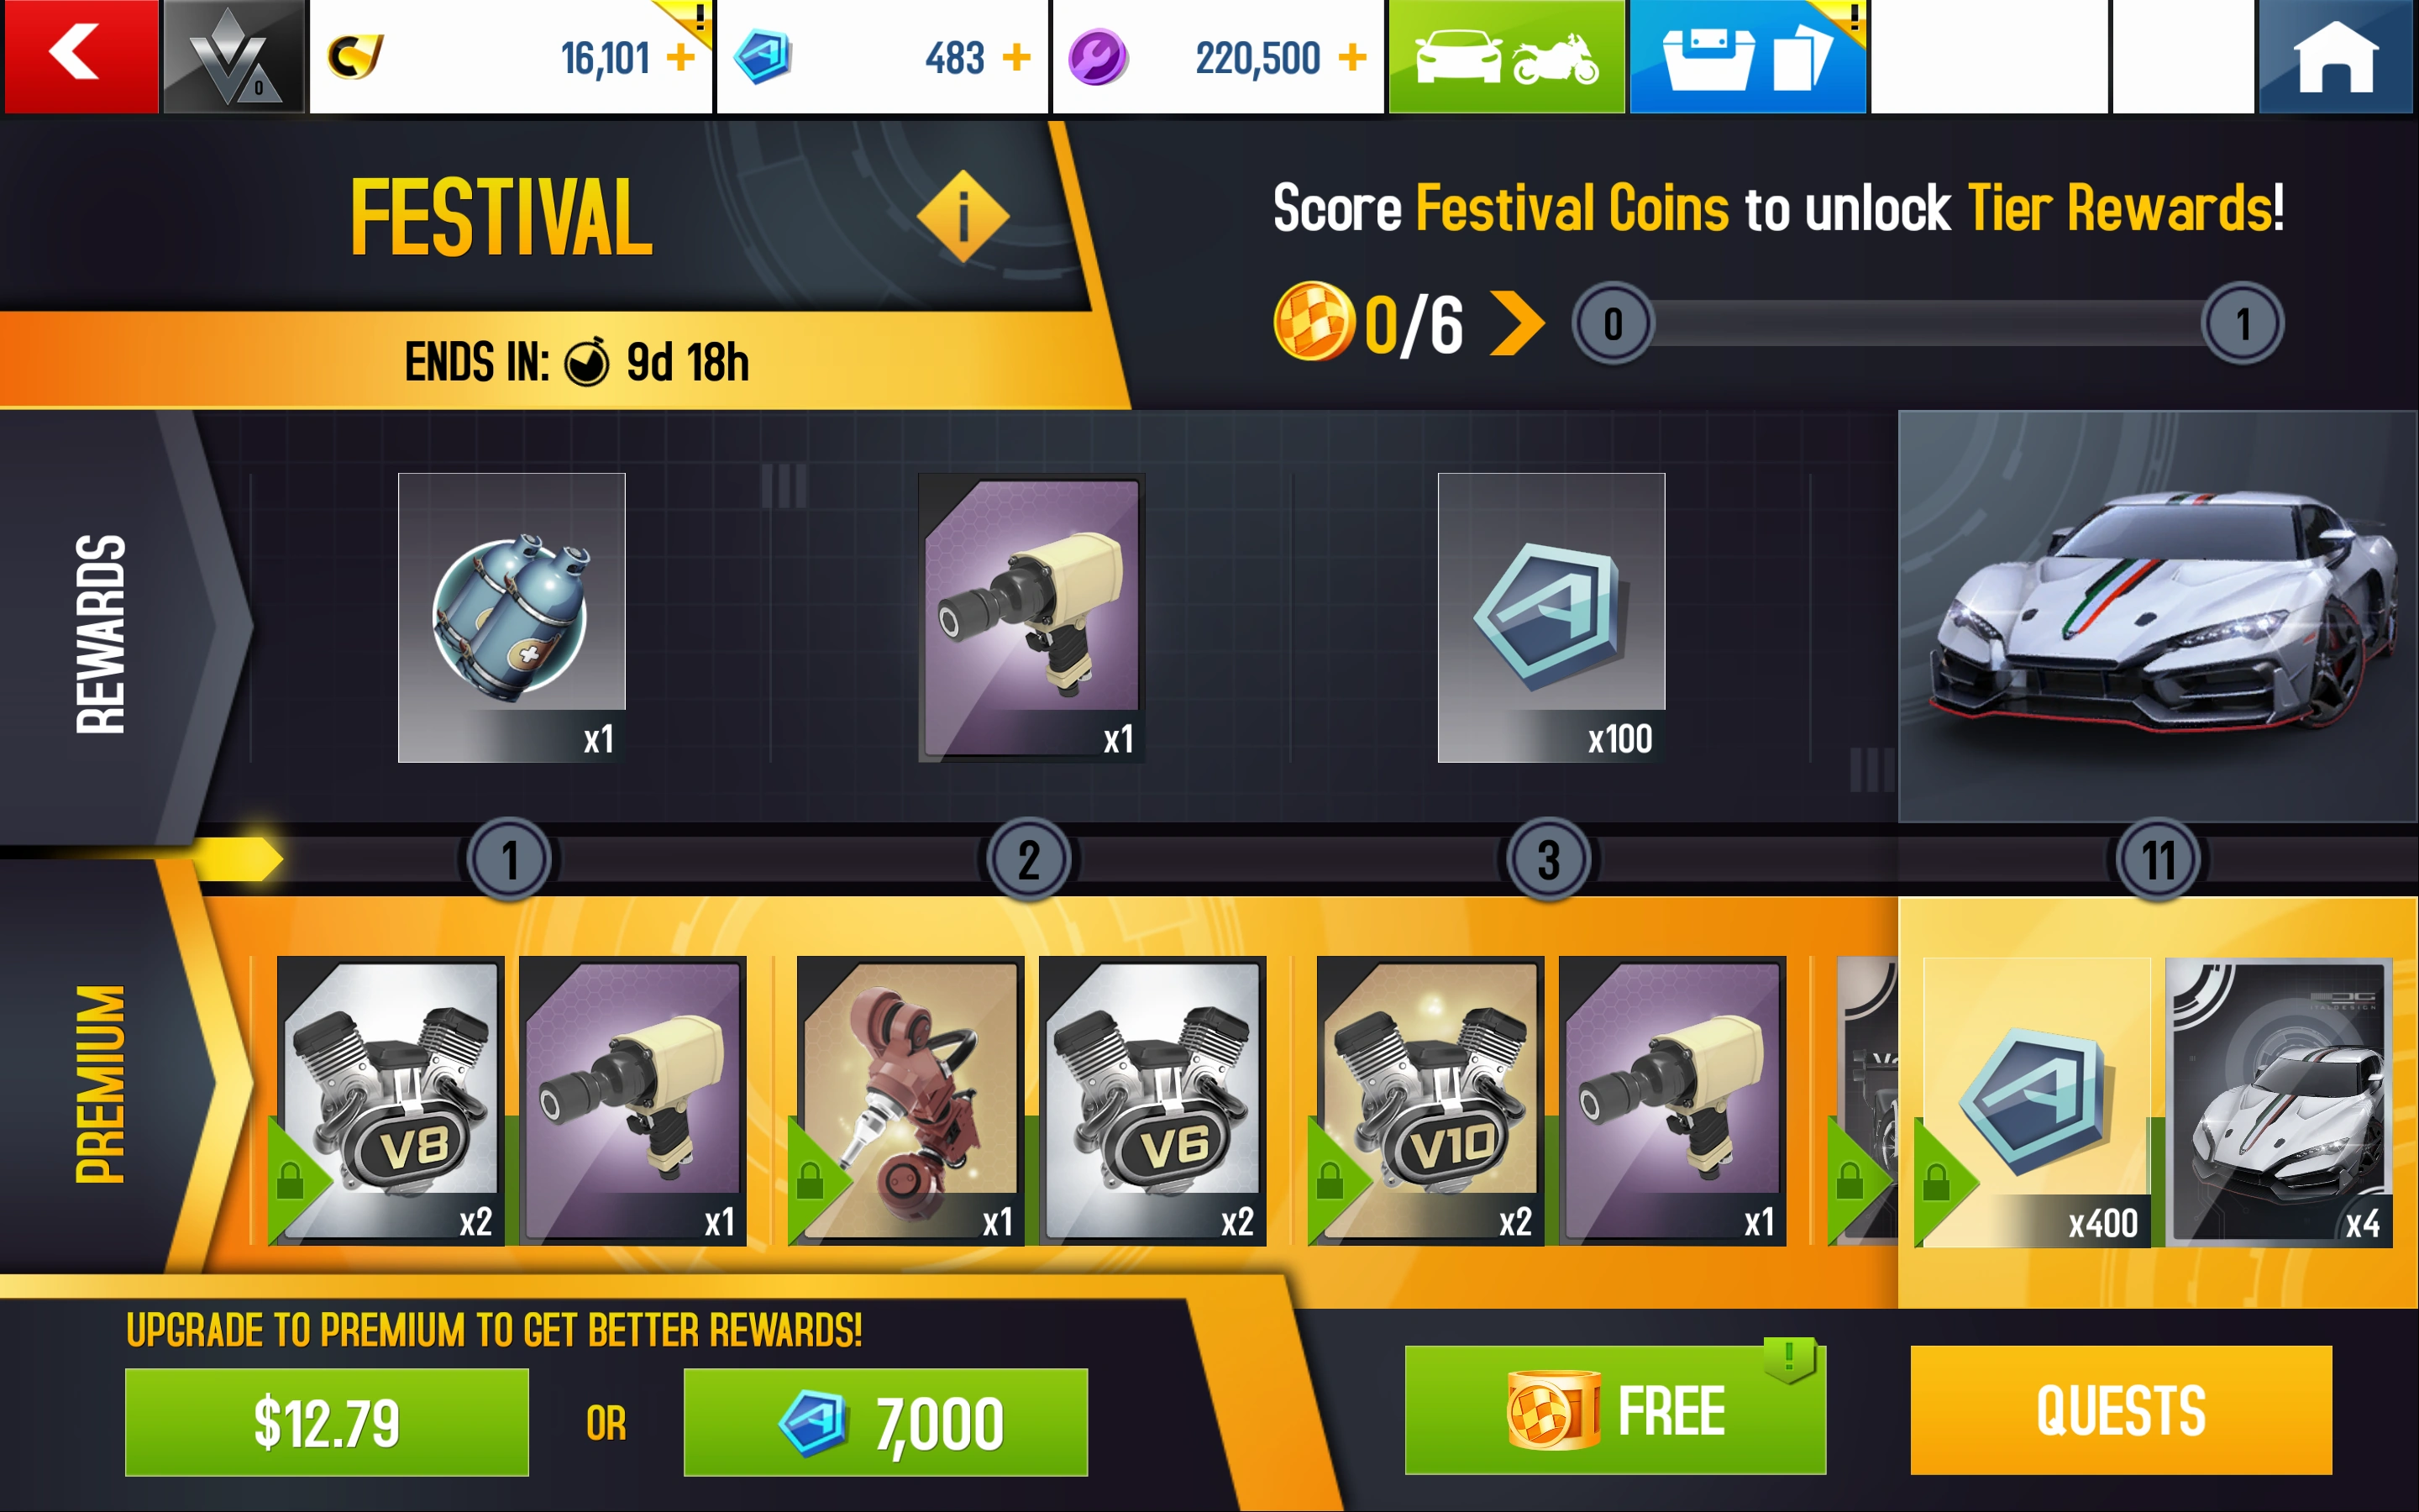Buy premium for $12.79
The image size is (2419, 1512).
tap(327, 1422)
